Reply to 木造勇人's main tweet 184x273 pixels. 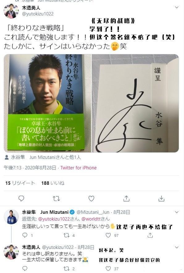(x=21, y=198)
